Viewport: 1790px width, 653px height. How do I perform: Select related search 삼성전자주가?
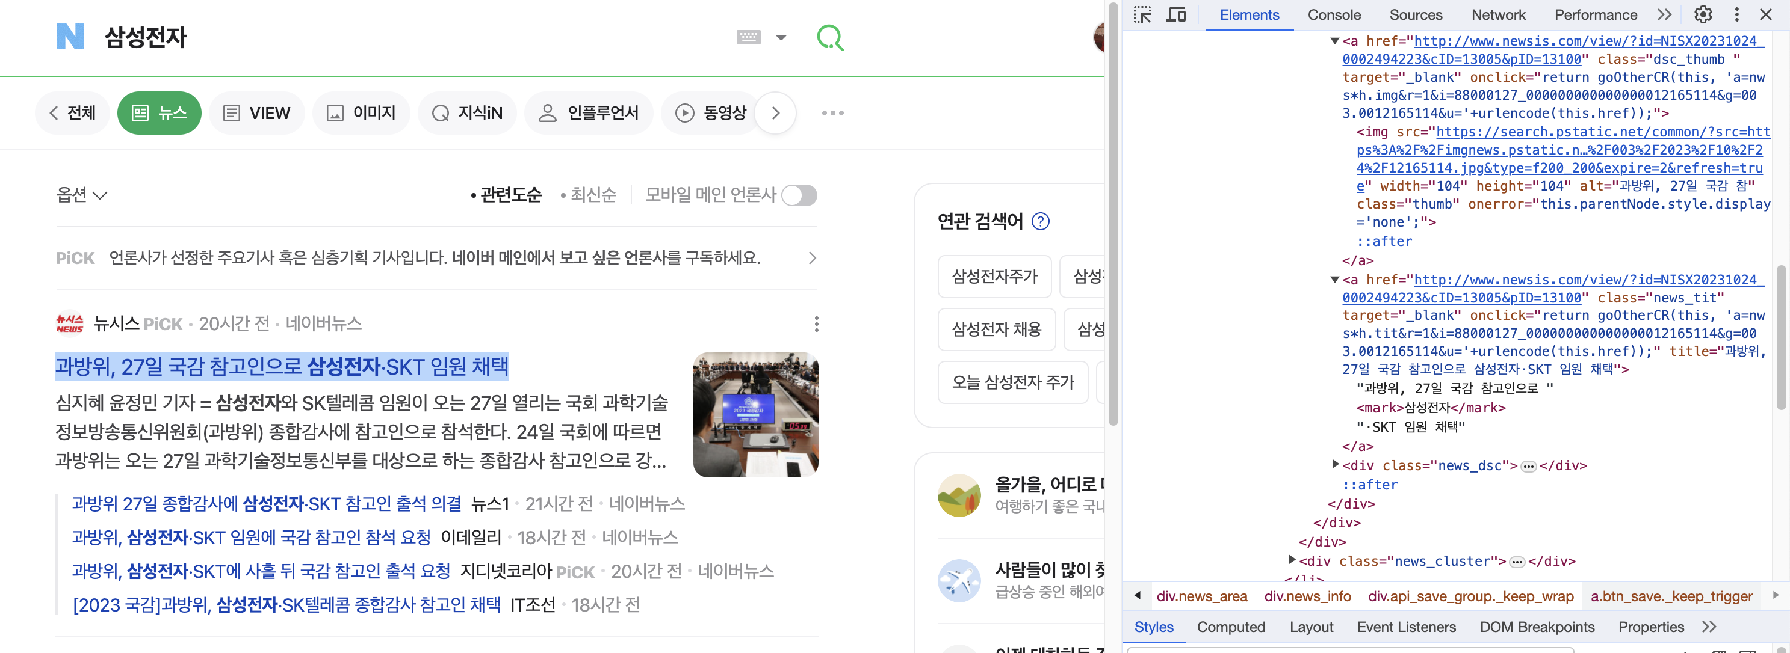994,276
